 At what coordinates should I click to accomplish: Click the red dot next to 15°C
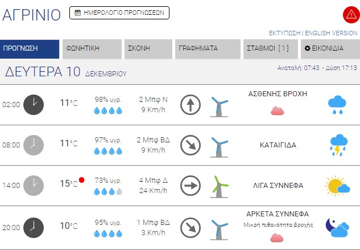click(x=82, y=180)
